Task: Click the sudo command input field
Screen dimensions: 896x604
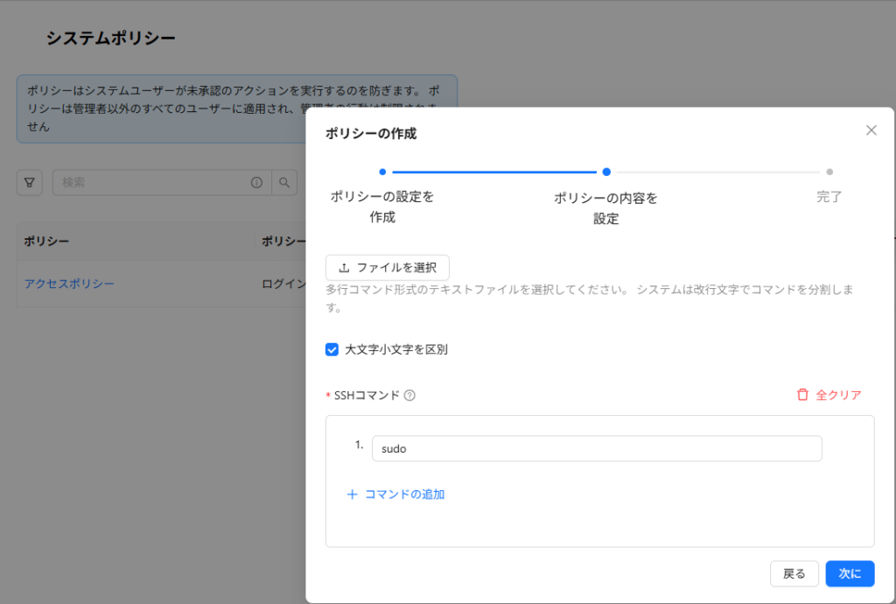Action: (x=596, y=448)
